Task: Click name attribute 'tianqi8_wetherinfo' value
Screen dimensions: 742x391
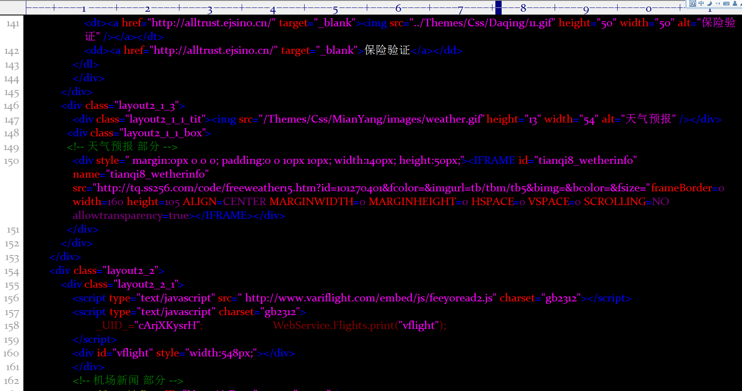Action: pos(157,174)
